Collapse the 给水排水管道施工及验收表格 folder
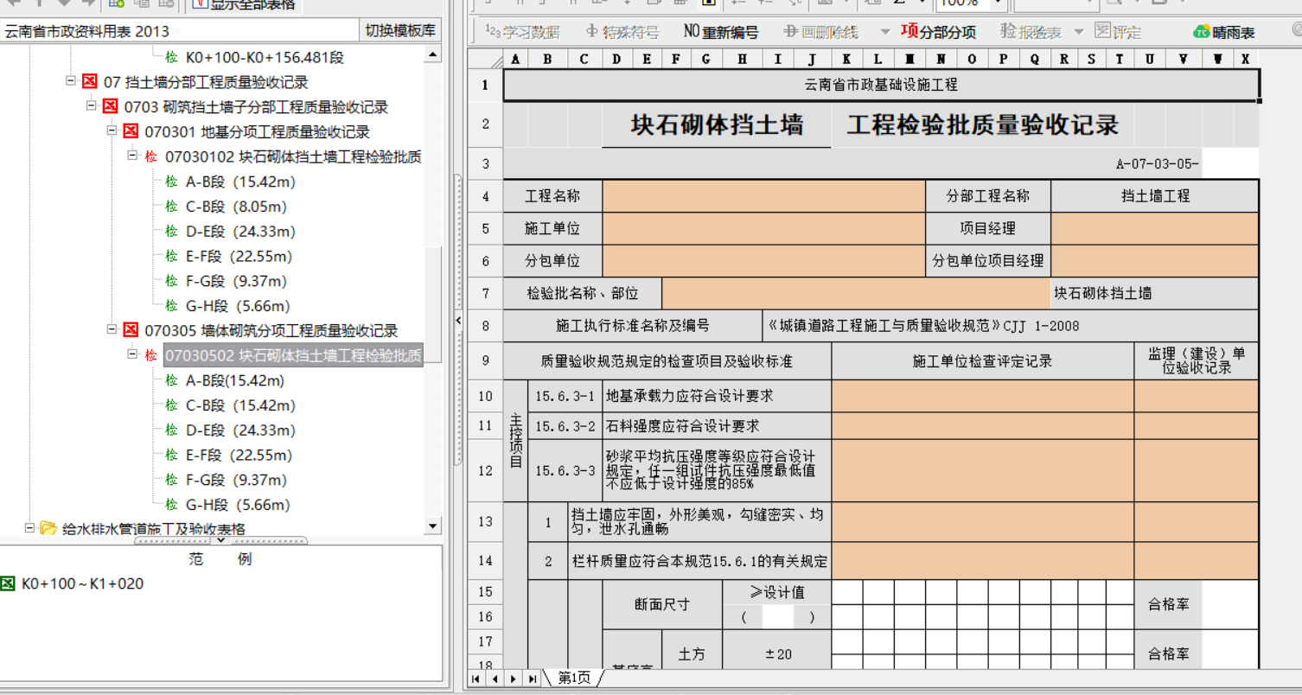Image resolution: width=1302 pixels, height=695 pixels. [x=29, y=527]
